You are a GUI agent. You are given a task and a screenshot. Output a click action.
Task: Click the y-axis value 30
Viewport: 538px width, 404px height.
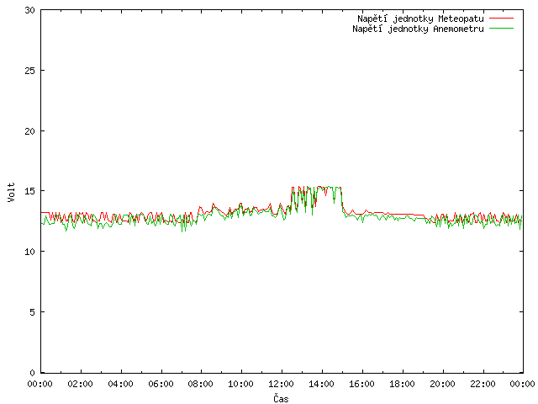tap(30, 10)
